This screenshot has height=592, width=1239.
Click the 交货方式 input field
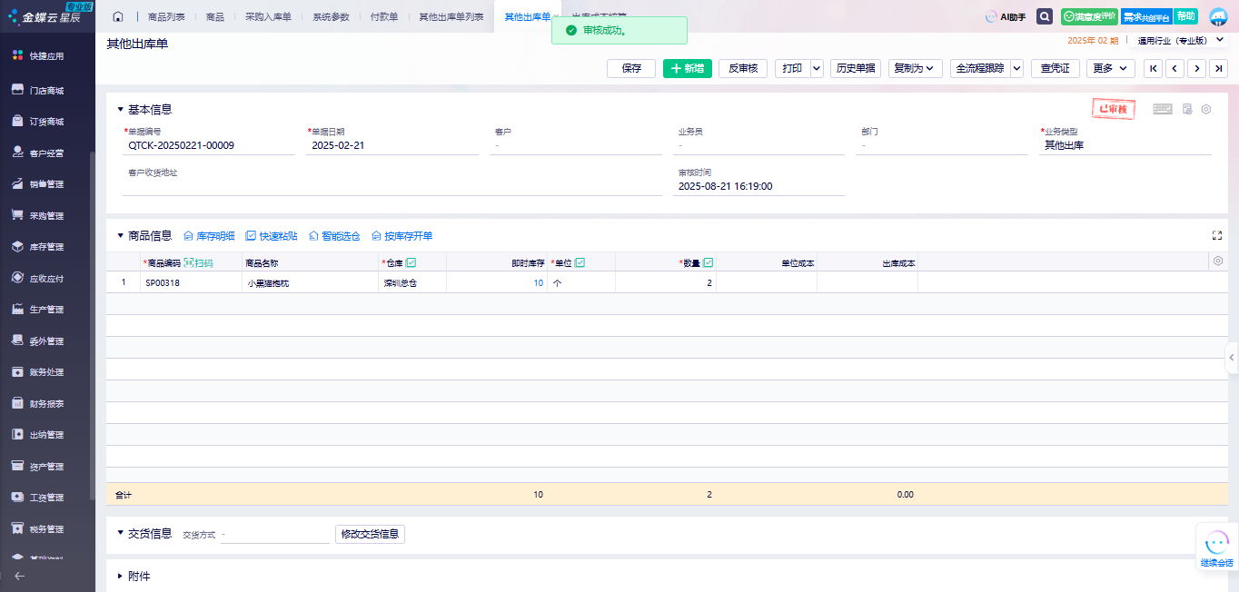click(275, 534)
